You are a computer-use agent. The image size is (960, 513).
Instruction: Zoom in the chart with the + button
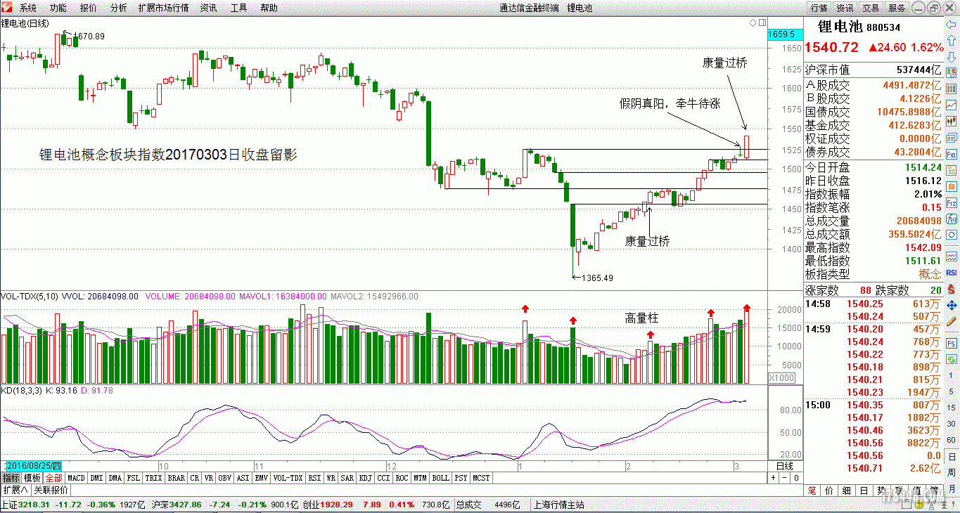click(773, 478)
